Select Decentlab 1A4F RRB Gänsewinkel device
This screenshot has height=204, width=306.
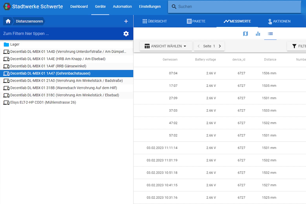point(66,66)
